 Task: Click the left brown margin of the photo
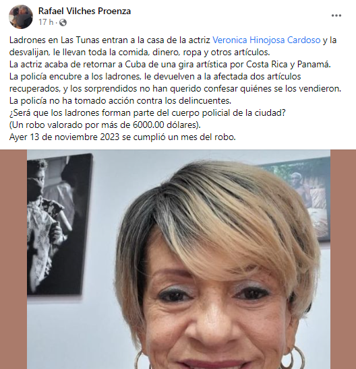click(13, 259)
